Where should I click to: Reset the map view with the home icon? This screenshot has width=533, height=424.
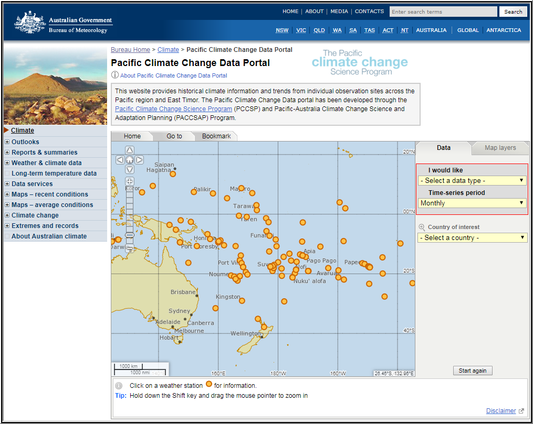129,160
